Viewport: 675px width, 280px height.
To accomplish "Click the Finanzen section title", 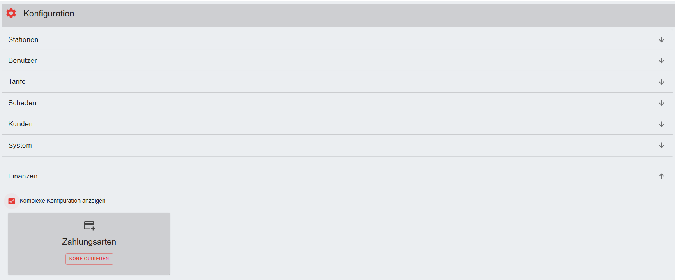I will tap(23, 176).
